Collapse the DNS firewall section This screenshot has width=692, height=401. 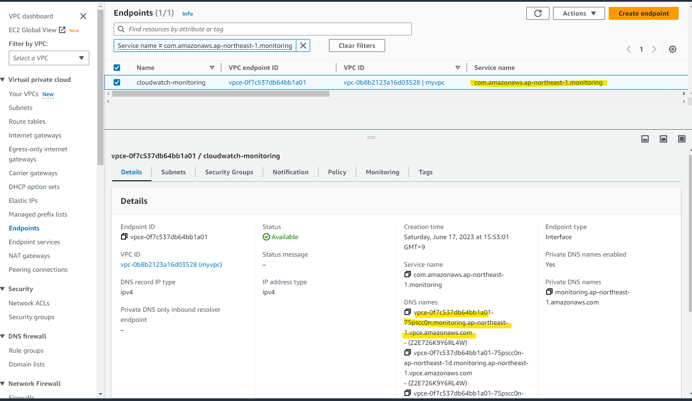pos(3,336)
